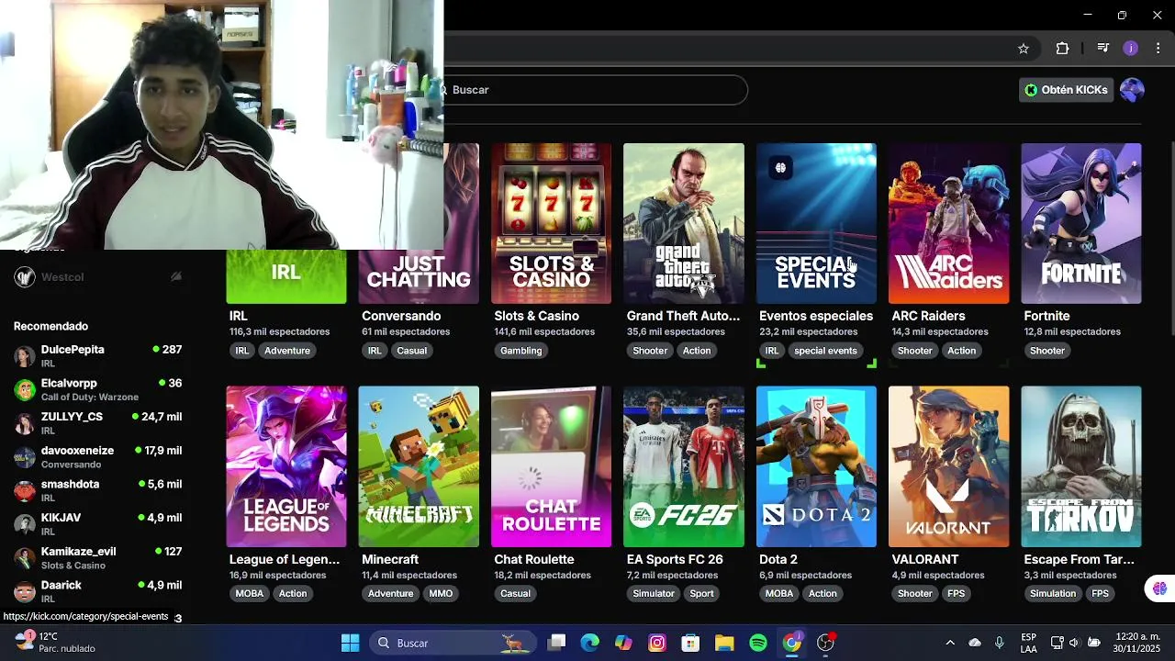Select the special events tag
1175x661 pixels.
pyautogui.click(x=825, y=351)
